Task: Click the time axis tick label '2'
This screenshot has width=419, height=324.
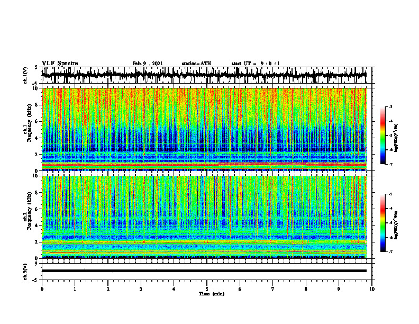Action: click(x=108, y=289)
